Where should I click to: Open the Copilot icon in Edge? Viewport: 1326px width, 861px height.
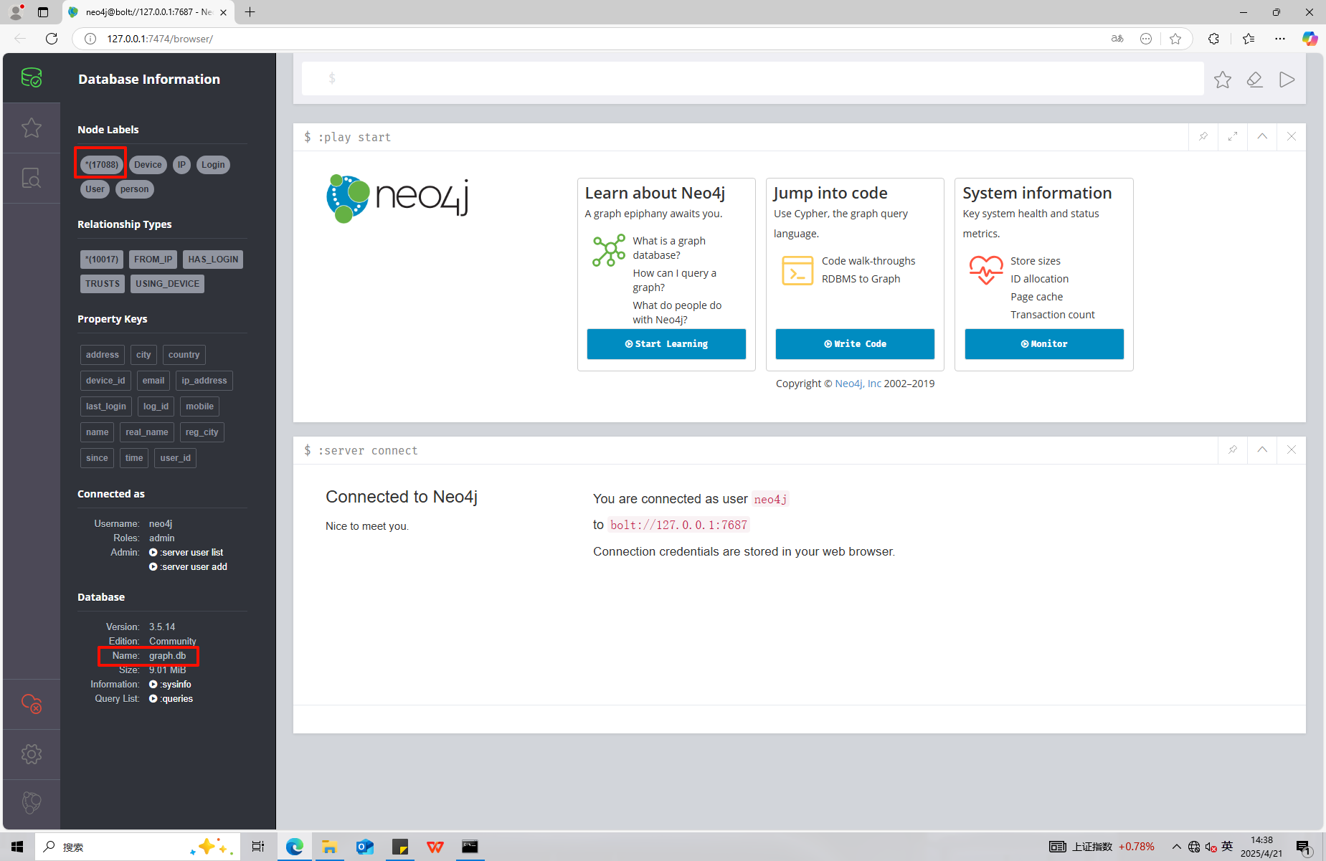tap(1310, 39)
